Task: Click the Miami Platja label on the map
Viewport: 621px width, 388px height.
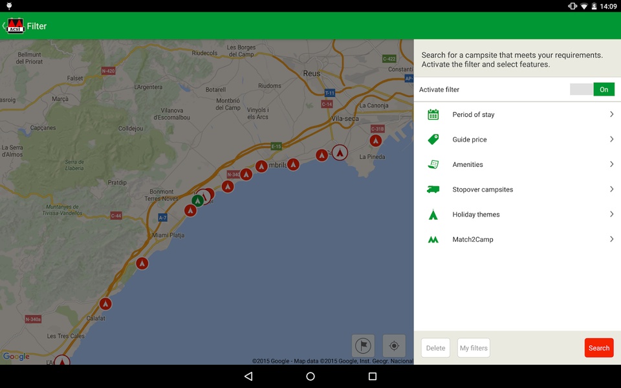Action: tap(168, 235)
